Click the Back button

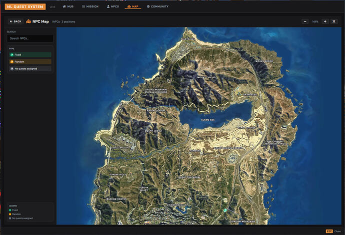(15, 22)
